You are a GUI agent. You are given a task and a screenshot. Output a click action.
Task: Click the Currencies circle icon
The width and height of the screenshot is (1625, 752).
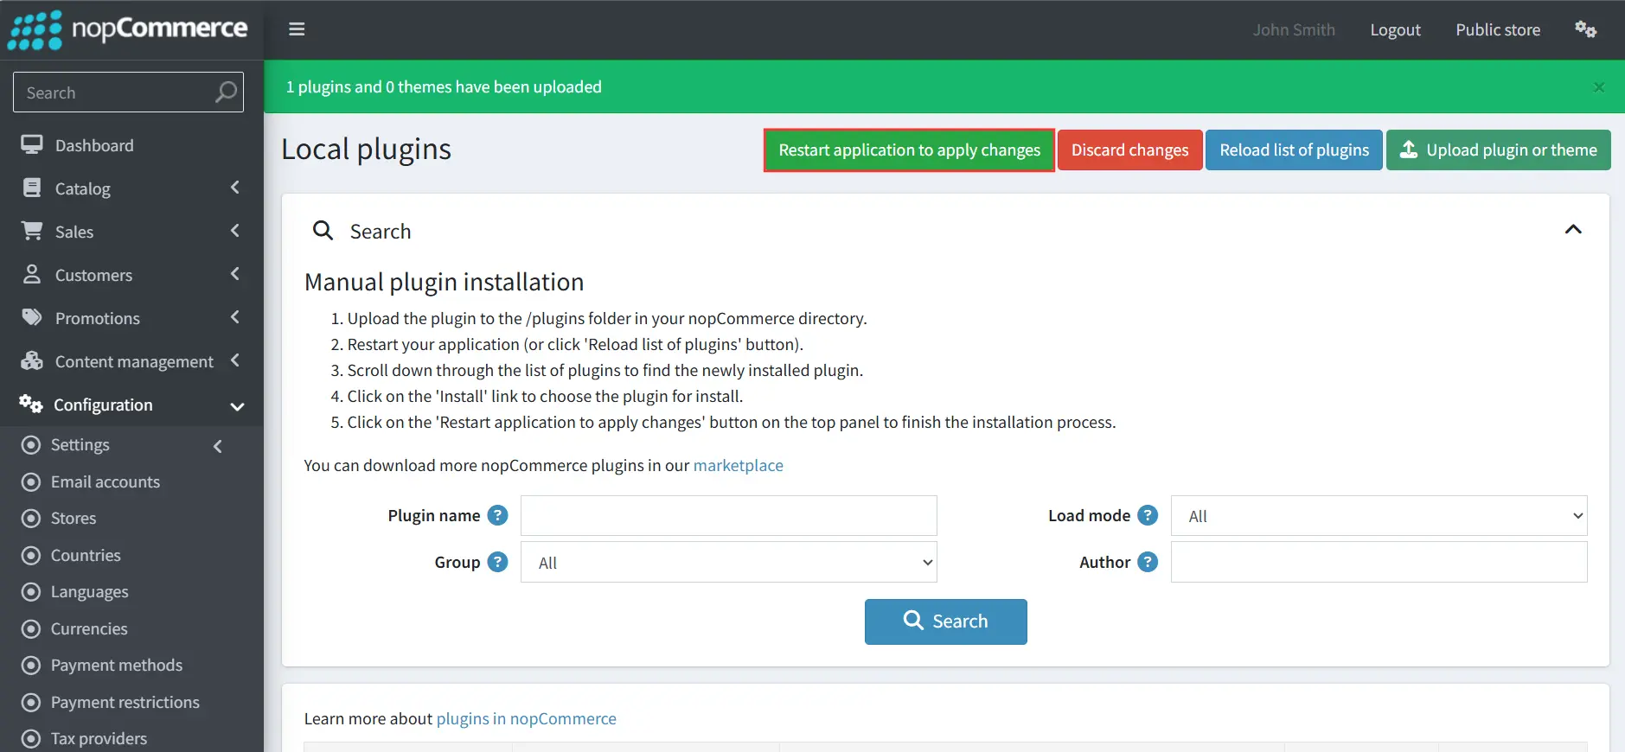[31, 628]
